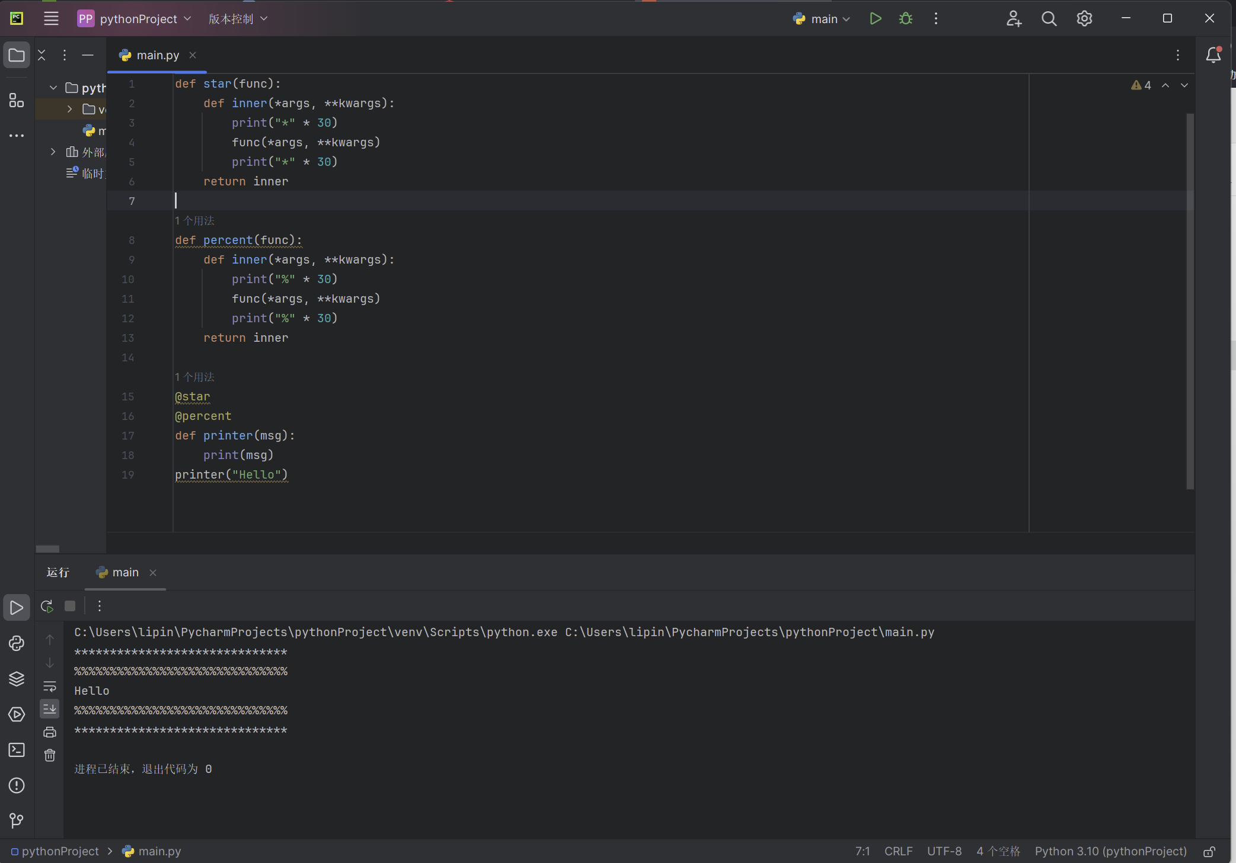Open Terminal tool window
The image size is (1236, 863).
pos(17,750)
